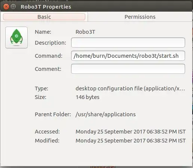The height and width of the screenshot is (168, 193).
Task: Select the Basic tab
Action: pos(44,17)
